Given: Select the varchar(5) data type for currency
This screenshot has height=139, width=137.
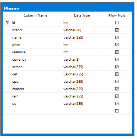Looking at the screenshot, I should 82,60.
